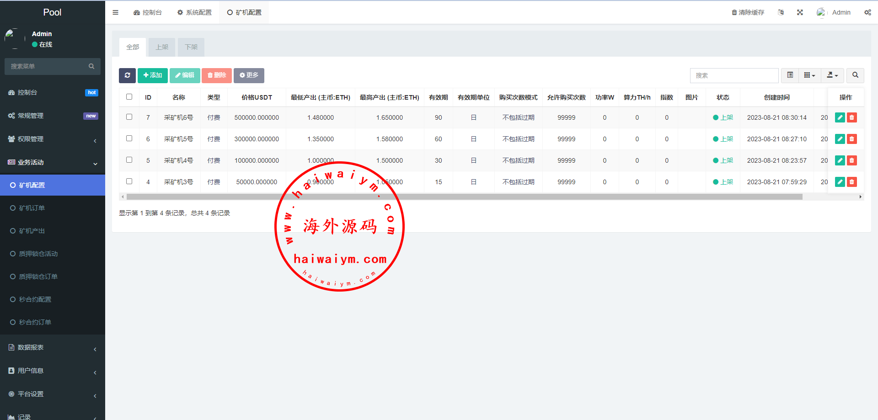Toggle the sidebar hamburger menu icon
Viewport: 878px width, 420px height.
click(116, 12)
